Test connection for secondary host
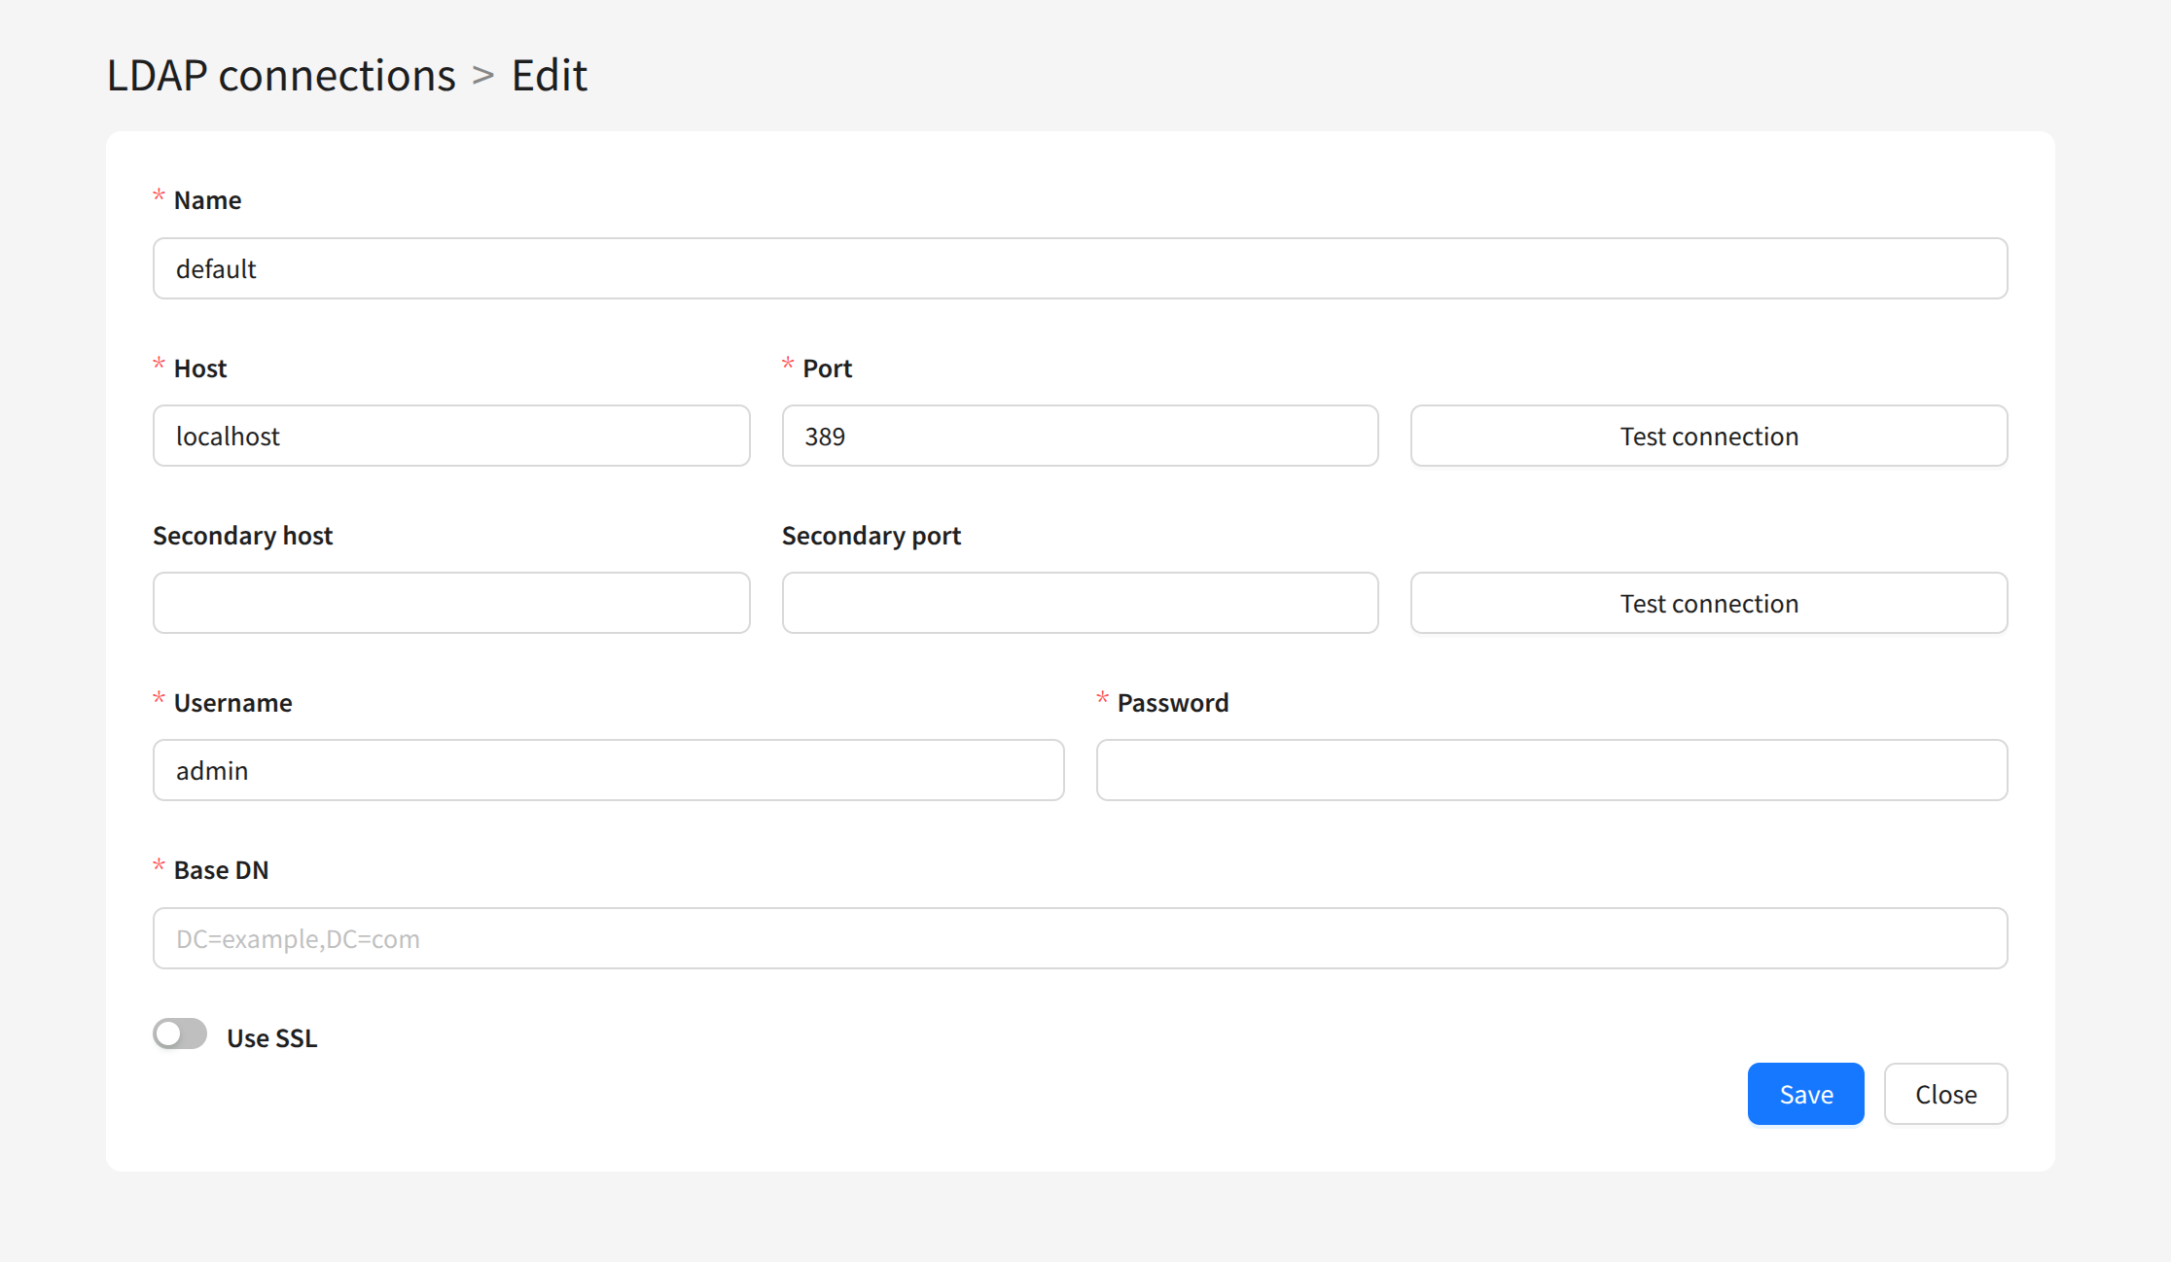The image size is (2171, 1262). click(1709, 603)
